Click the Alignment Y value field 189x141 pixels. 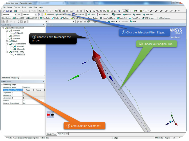coord(34,95)
